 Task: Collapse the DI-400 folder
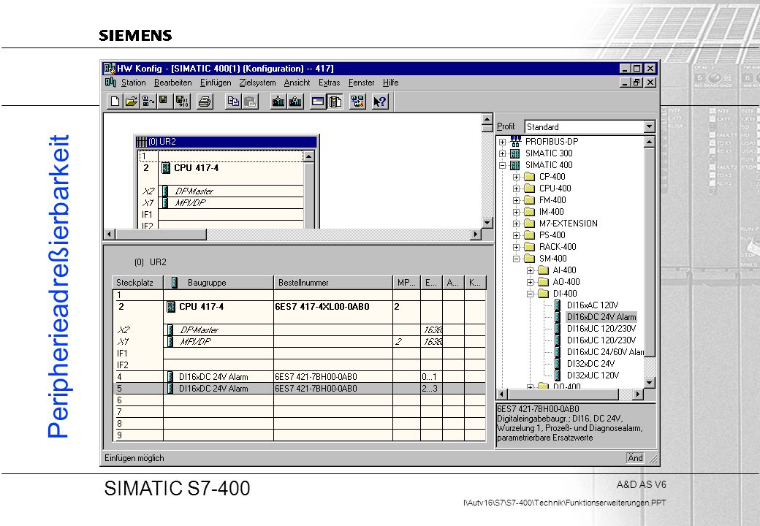pyautogui.click(x=531, y=294)
